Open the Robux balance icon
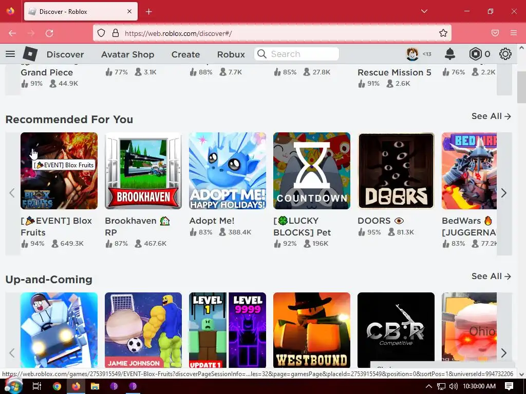The height and width of the screenshot is (394, 526). [475, 54]
